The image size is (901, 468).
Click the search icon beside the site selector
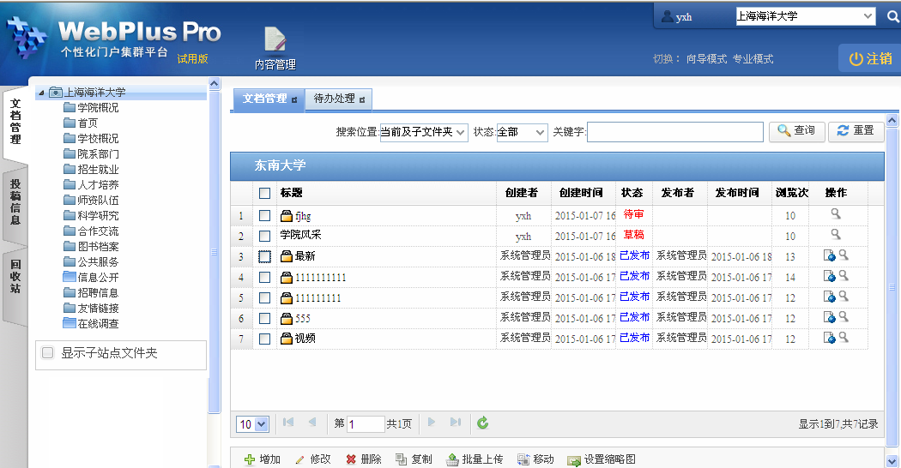click(x=892, y=16)
